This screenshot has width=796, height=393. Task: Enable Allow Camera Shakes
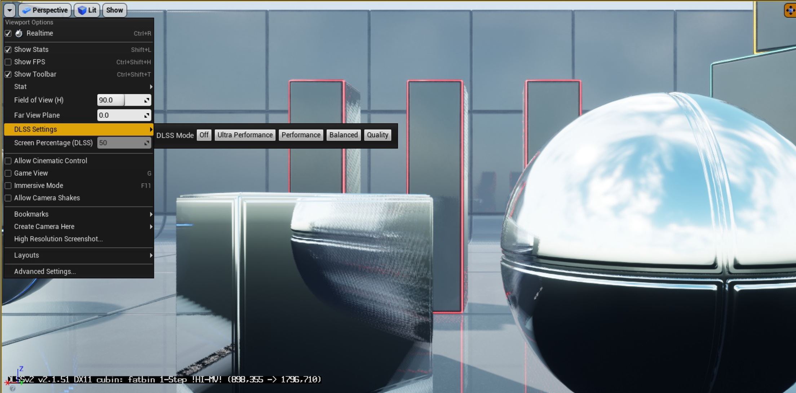coord(8,198)
